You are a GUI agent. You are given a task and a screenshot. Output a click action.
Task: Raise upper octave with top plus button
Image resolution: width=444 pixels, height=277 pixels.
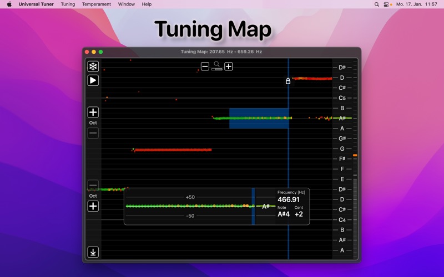(x=93, y=112)
